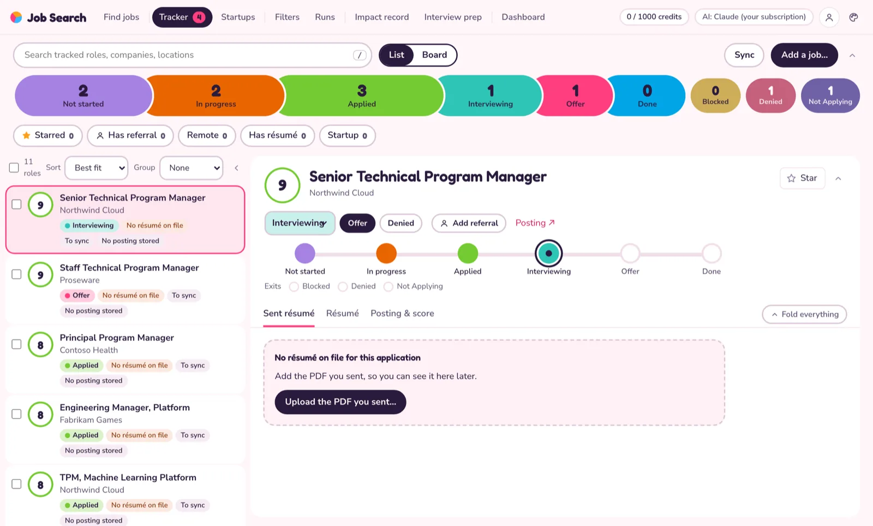
Task: Filter by Has referral chip
Action: coord(130,135)
